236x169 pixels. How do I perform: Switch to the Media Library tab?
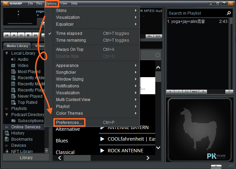coord(17,46)
